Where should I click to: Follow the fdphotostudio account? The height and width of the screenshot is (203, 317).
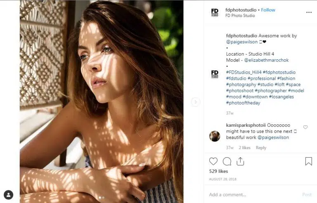[x=268, y=10]
